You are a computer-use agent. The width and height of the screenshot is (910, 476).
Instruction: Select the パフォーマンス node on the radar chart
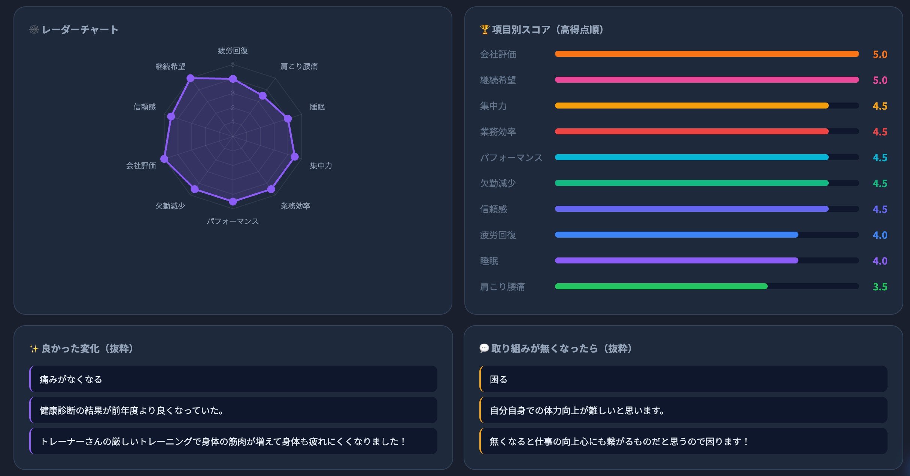click(x=233, y=201)
